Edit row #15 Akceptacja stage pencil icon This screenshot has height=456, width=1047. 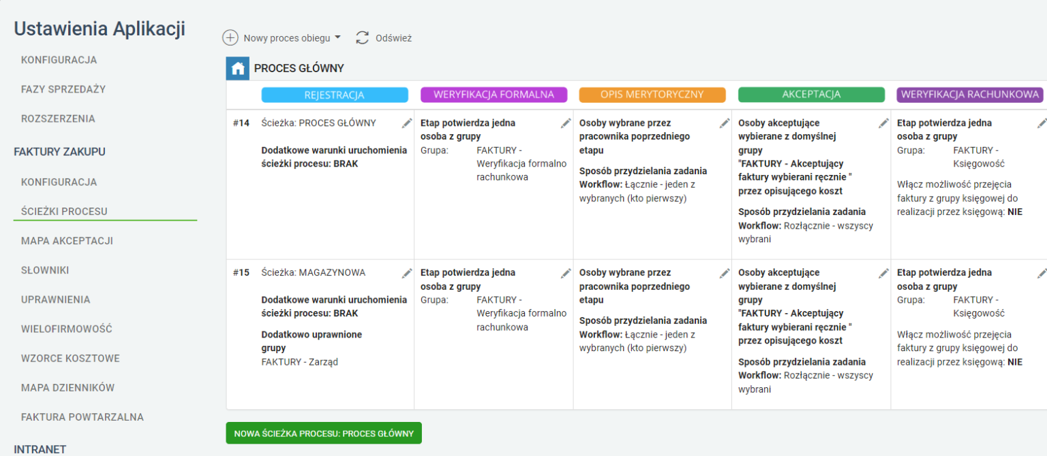point(883,273)
